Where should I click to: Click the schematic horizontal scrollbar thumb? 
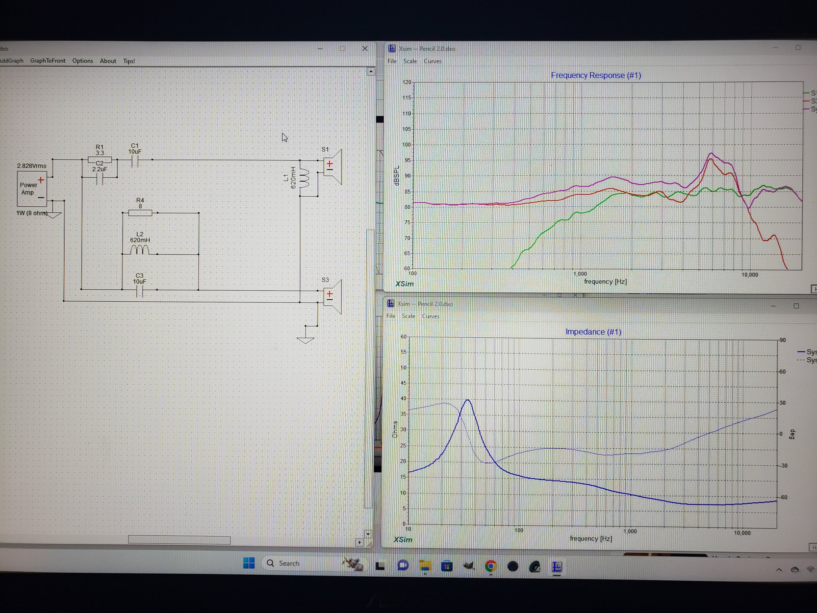(x=179, y=540)
